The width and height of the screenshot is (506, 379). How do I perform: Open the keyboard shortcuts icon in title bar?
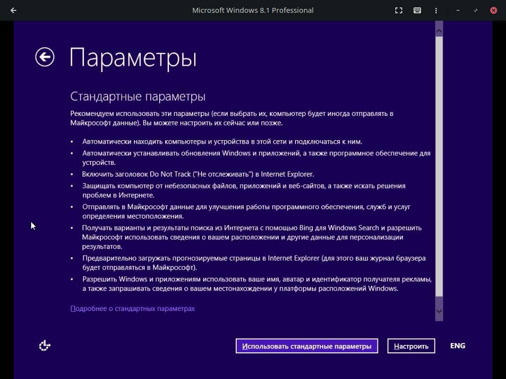point(417,10)
